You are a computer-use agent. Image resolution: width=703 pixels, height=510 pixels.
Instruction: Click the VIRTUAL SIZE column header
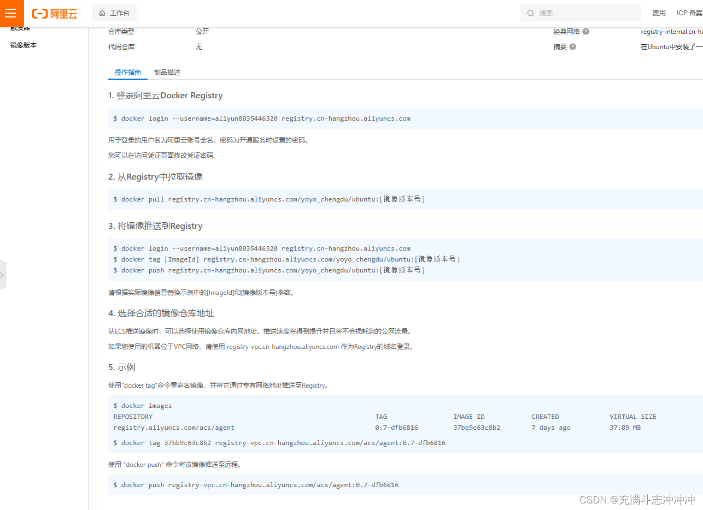(633, 417)
